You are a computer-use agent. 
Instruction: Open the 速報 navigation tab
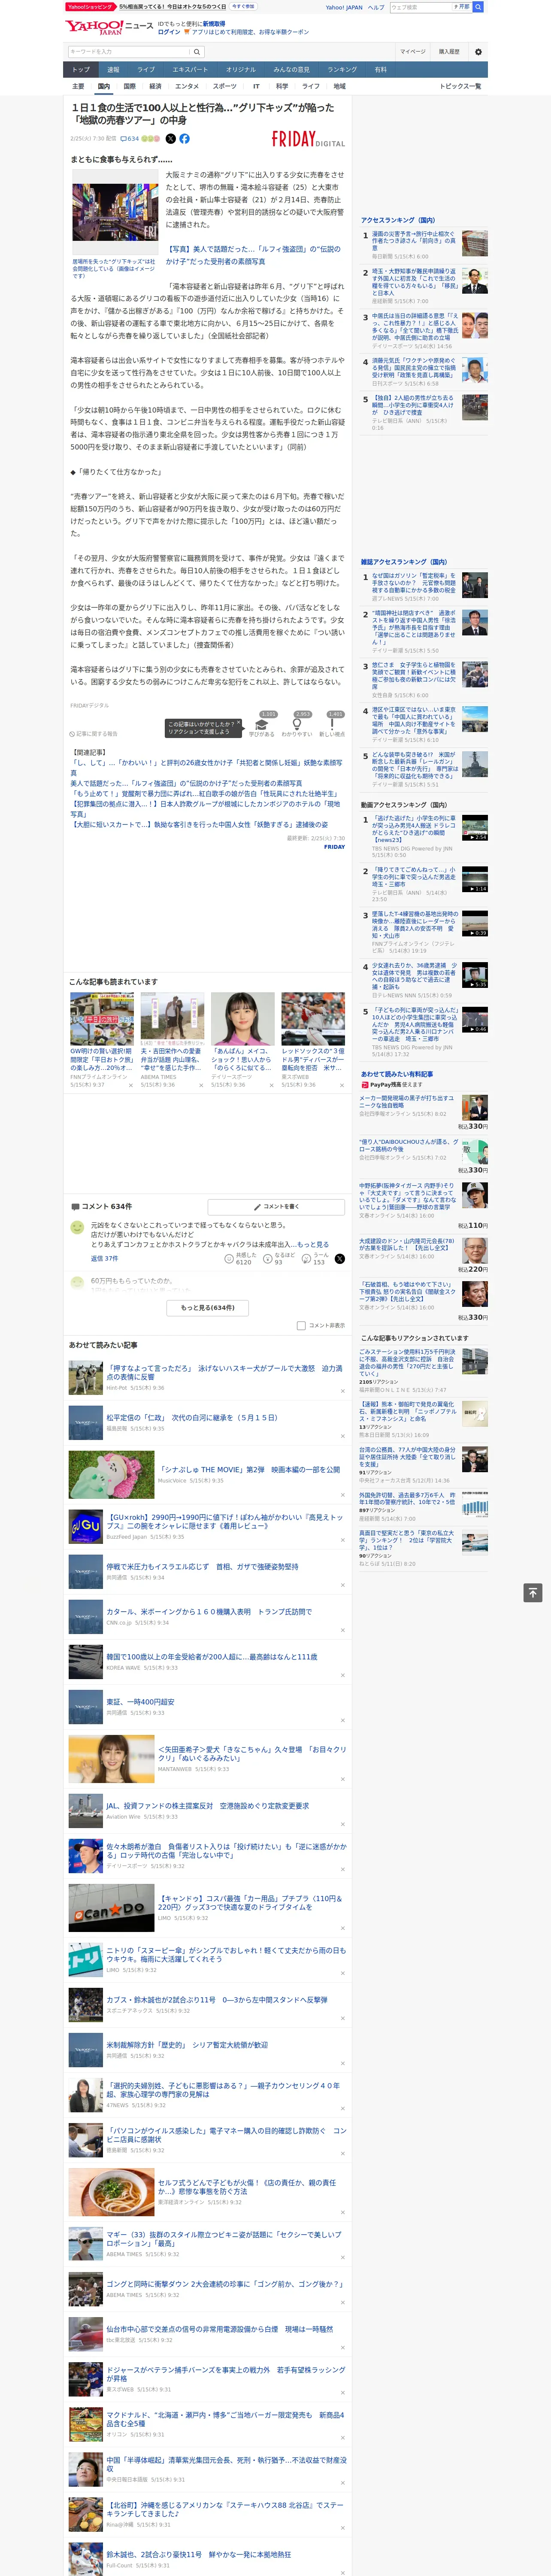click(113, 69)
